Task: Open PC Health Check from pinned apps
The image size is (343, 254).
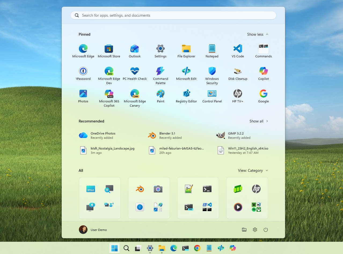Action: 134,74
